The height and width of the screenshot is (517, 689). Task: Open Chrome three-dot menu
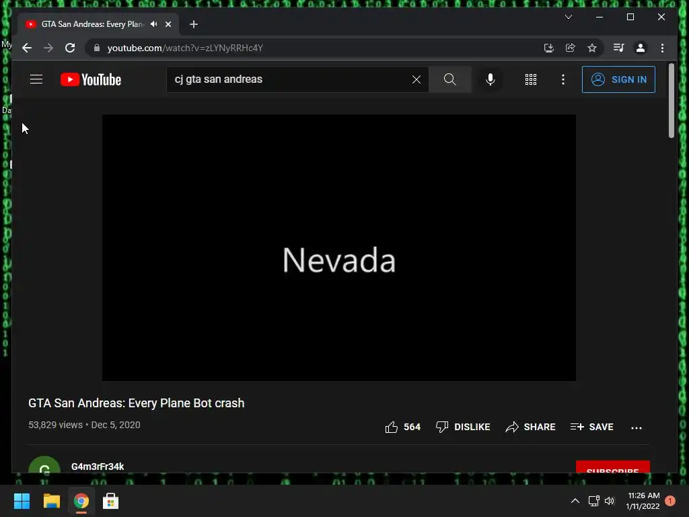click(662, 48)
